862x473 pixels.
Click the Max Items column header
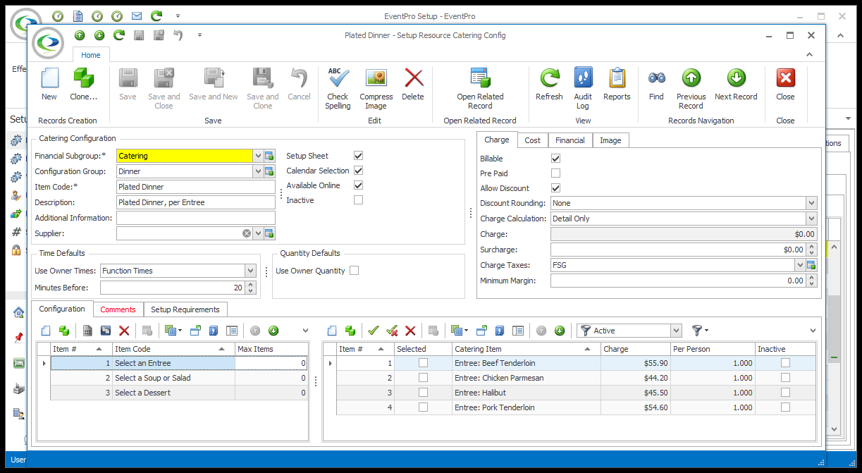(x=271, y=349)
